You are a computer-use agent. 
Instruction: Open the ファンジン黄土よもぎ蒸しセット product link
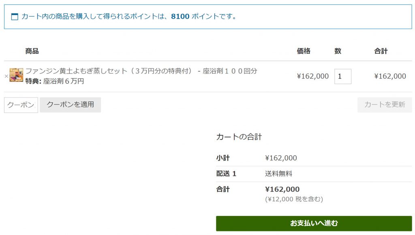pos(141,71)
